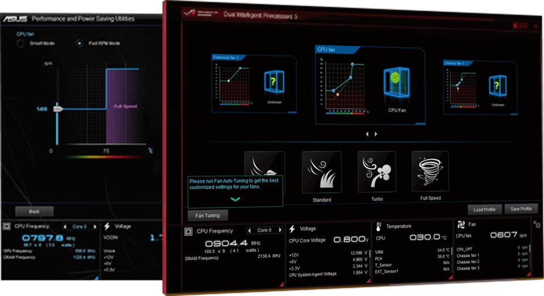Image resolution: width=544 pixels, height=296 pixels.
Task: Click the Extension fan 3 curve graph
Action: pyautogui.click(x=234, y=83)
